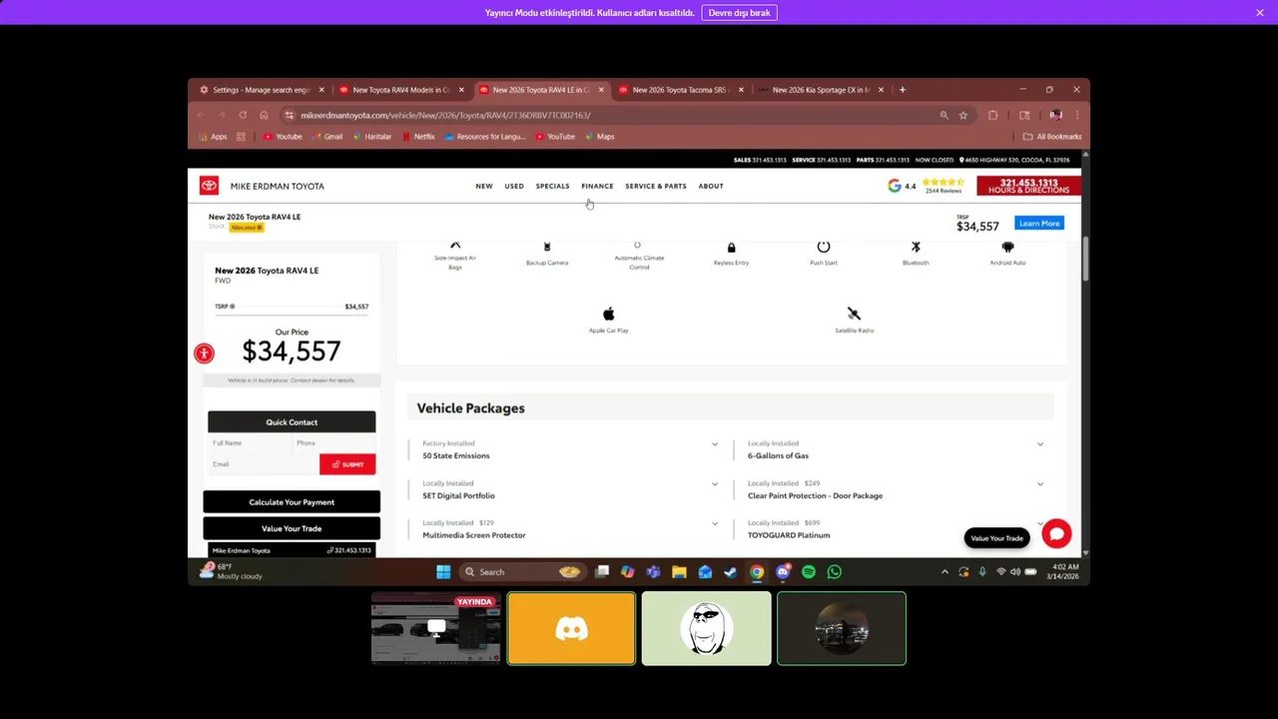Screen dimensions: 1278x719
Task: Open Steam from the taskbar
Action: pos(731,572)
